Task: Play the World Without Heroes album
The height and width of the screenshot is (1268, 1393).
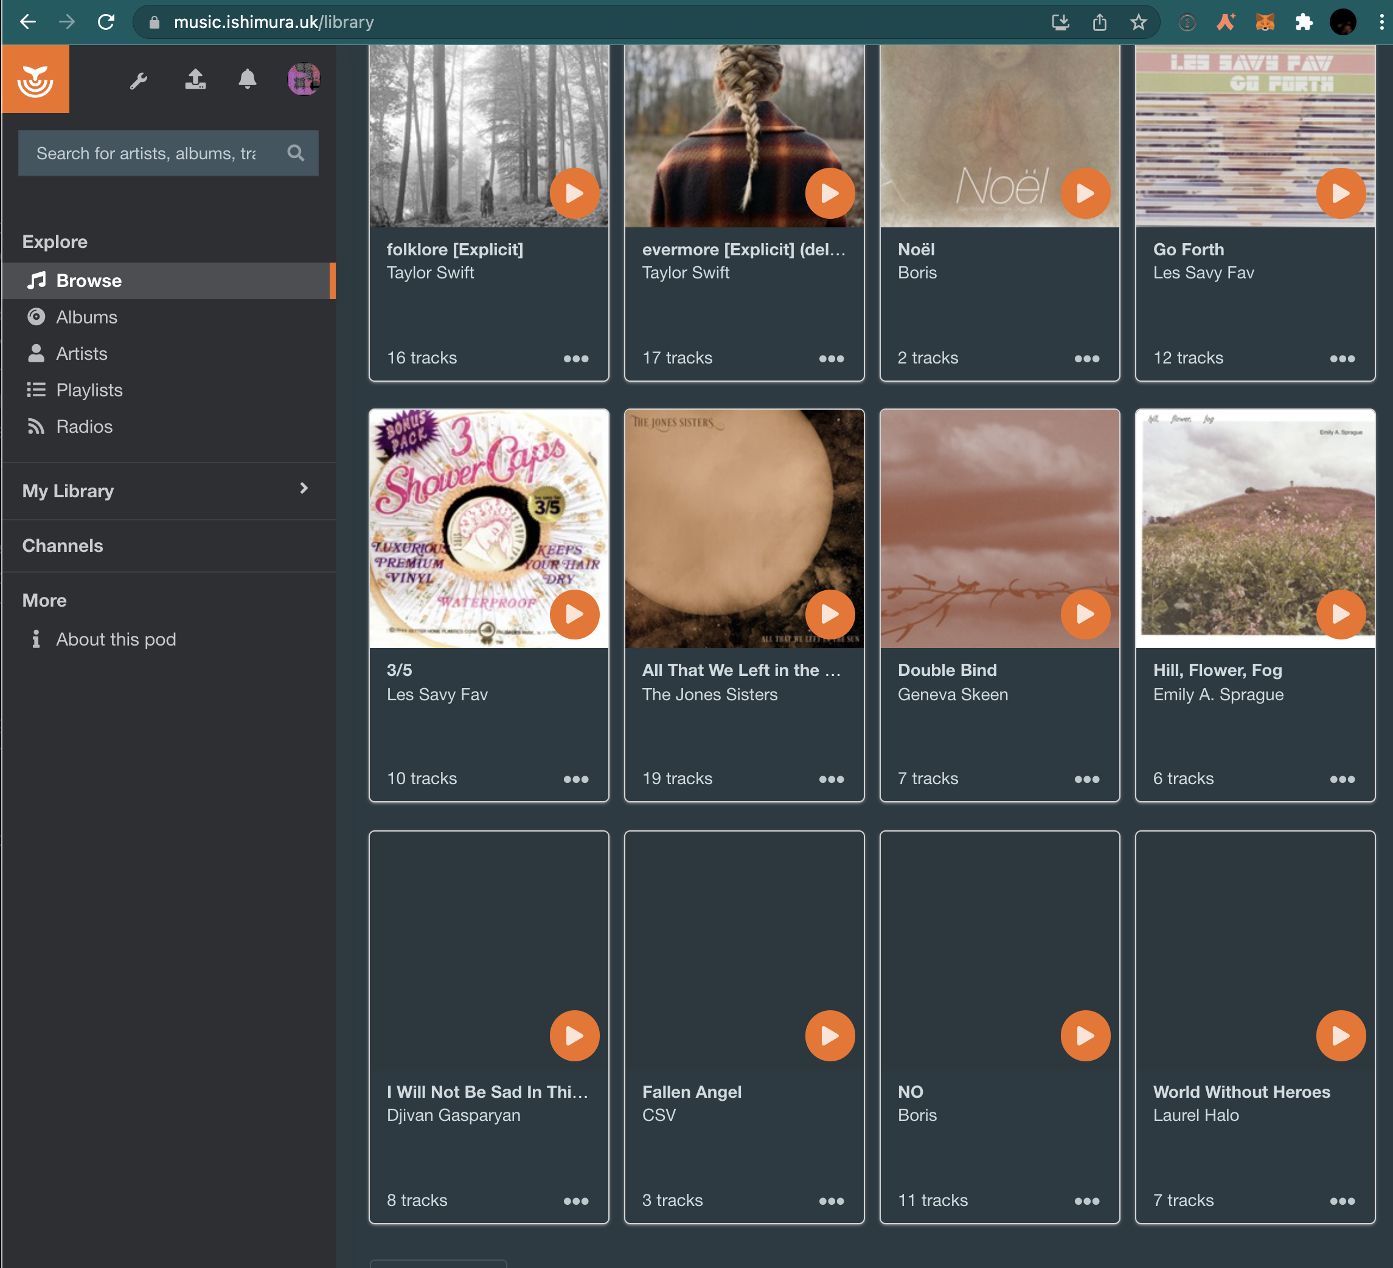Action: pyautogui.click(x=1341, y=1035)
